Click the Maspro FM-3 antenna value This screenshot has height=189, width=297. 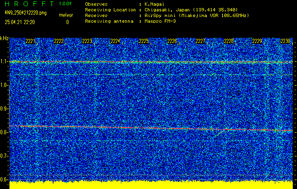click(x=160, y=21)
